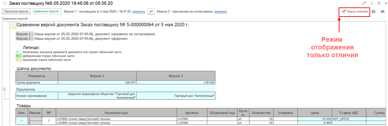Click the Цена 8 900 cell

point(315,123)
